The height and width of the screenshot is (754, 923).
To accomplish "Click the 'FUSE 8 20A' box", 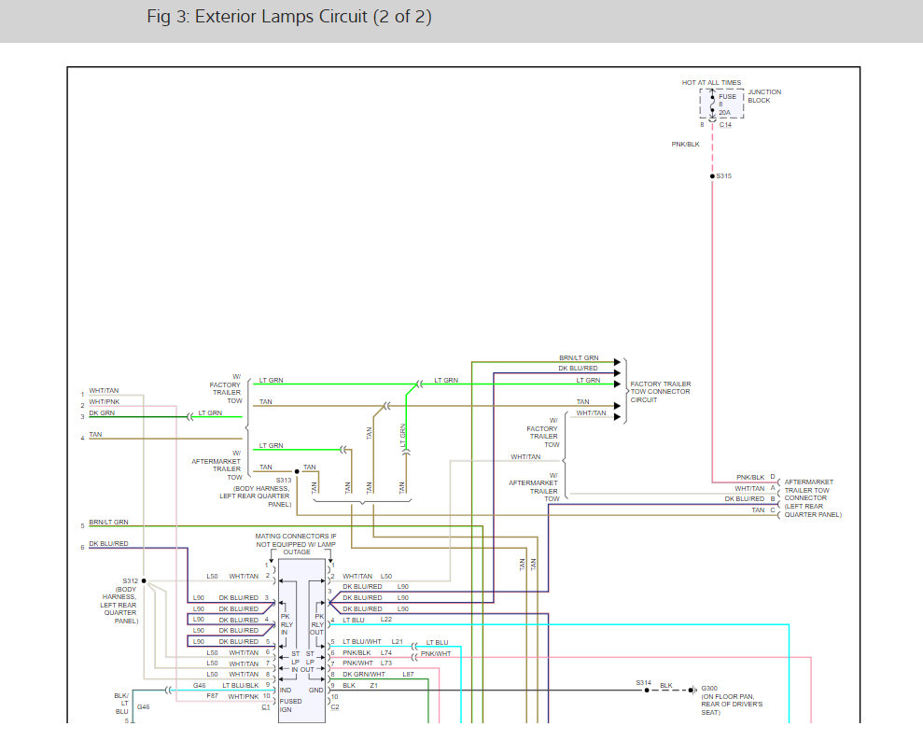I will [721, 105].
